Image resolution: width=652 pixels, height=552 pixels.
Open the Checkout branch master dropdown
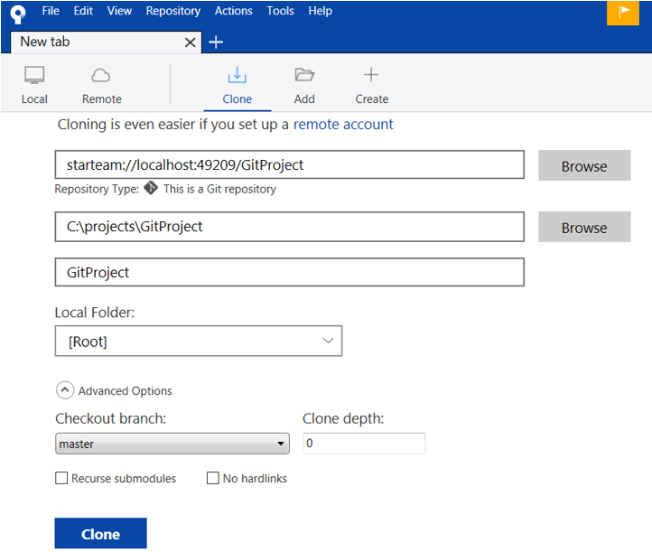tap(172, 444)
